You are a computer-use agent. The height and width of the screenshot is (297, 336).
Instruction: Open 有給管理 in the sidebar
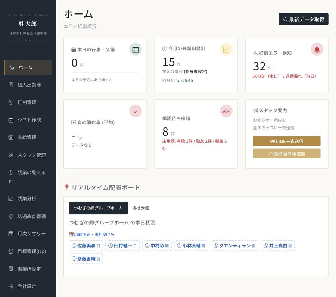28,138
